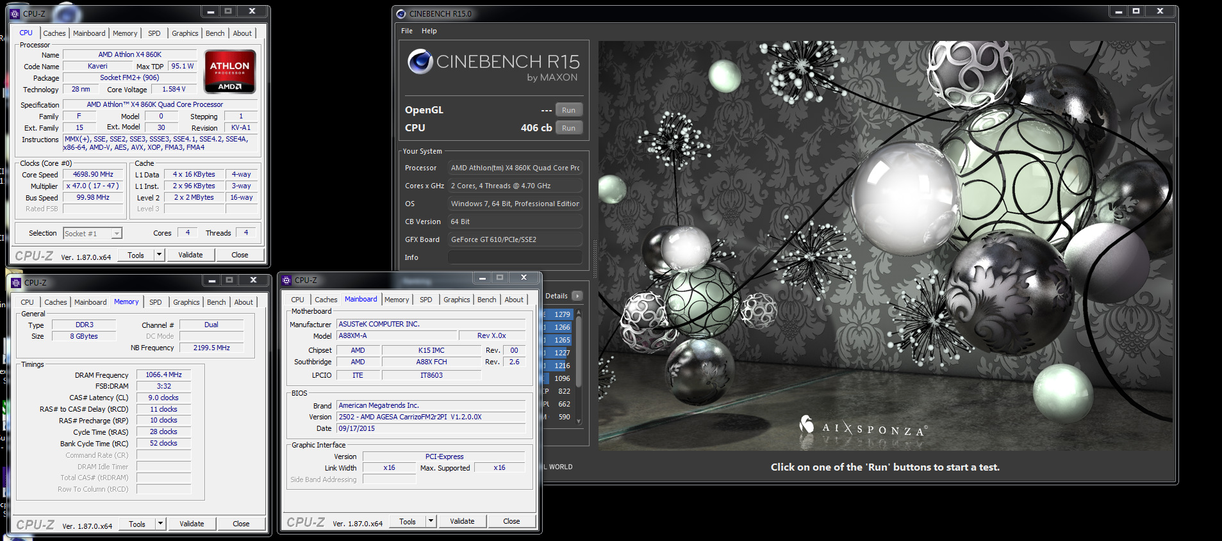Click the NB Frequency value 2199.5 MHz
1222x541 pixels.
click(211, 348)
